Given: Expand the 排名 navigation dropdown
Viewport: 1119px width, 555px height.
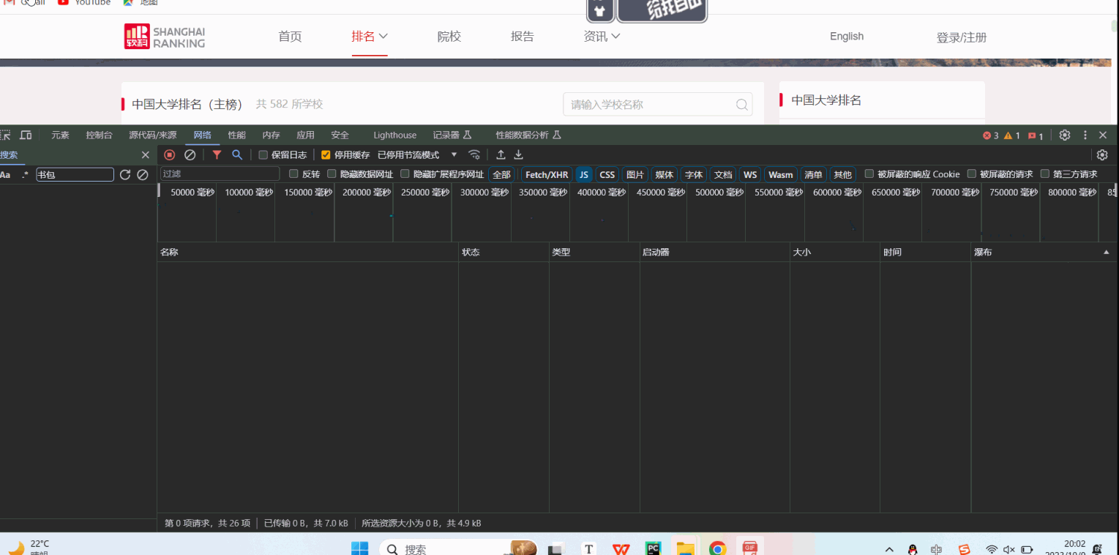Looking at the screenshot, I should [x=370, y=37].
